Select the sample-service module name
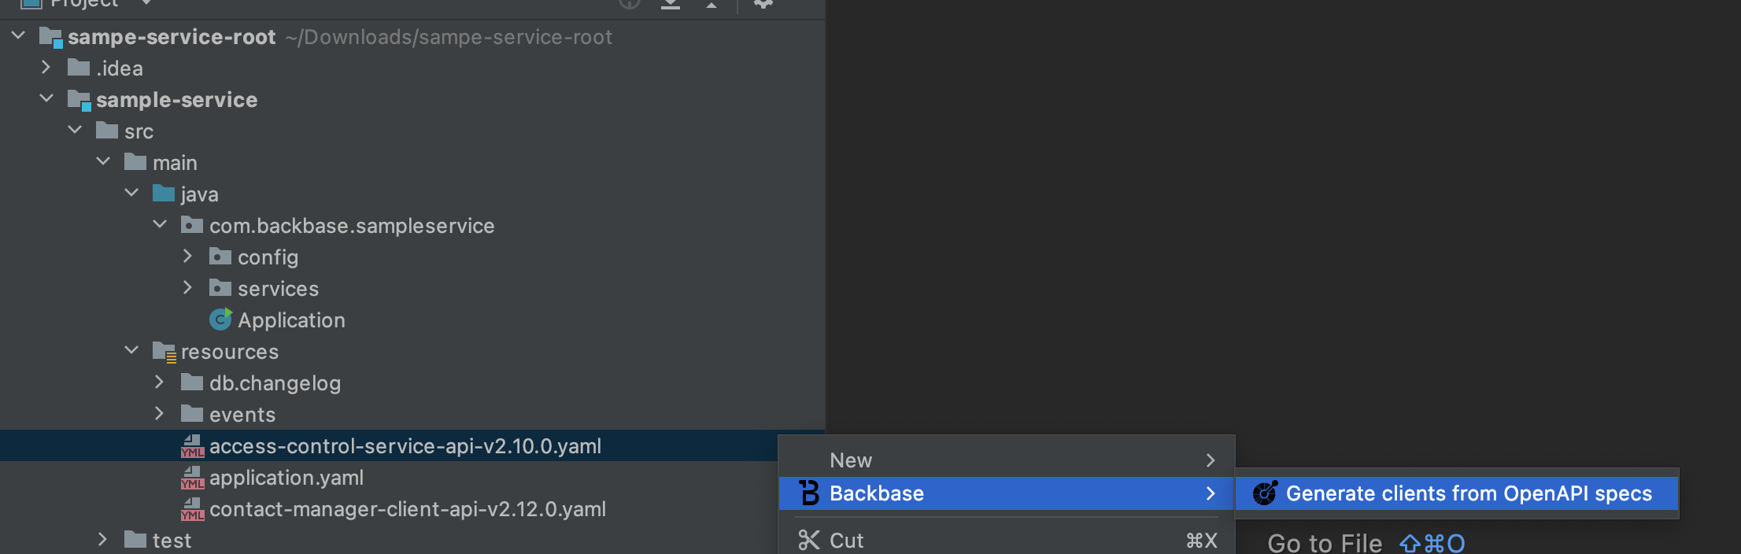 pyautogui.click(x=176, y=100)
